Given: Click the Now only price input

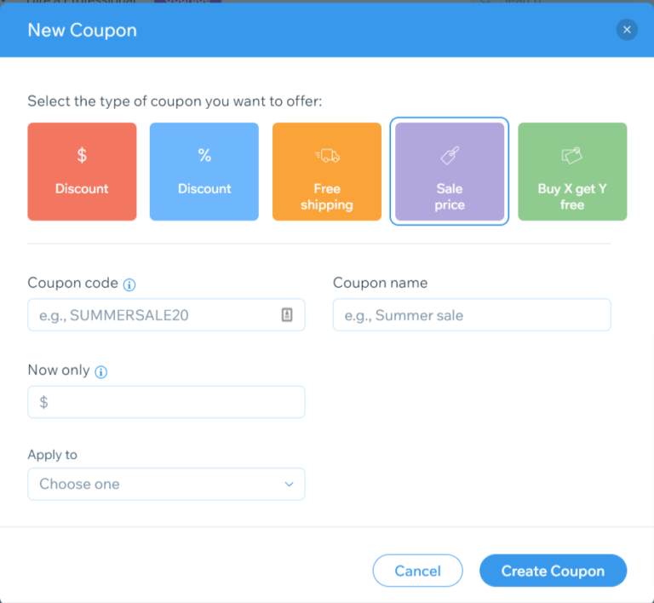Looking at the screenshot, I should [166, 402].
